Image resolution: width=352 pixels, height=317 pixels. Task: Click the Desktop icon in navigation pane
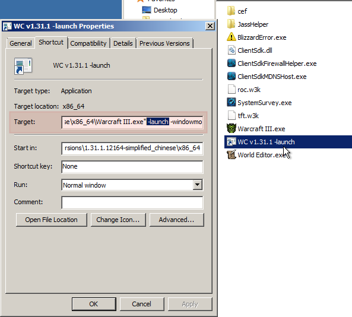click(x=147, y=10)
